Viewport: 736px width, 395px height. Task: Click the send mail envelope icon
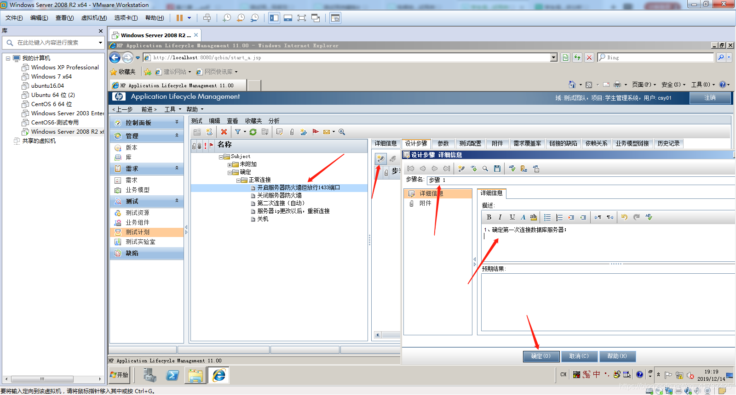point(327,132)
